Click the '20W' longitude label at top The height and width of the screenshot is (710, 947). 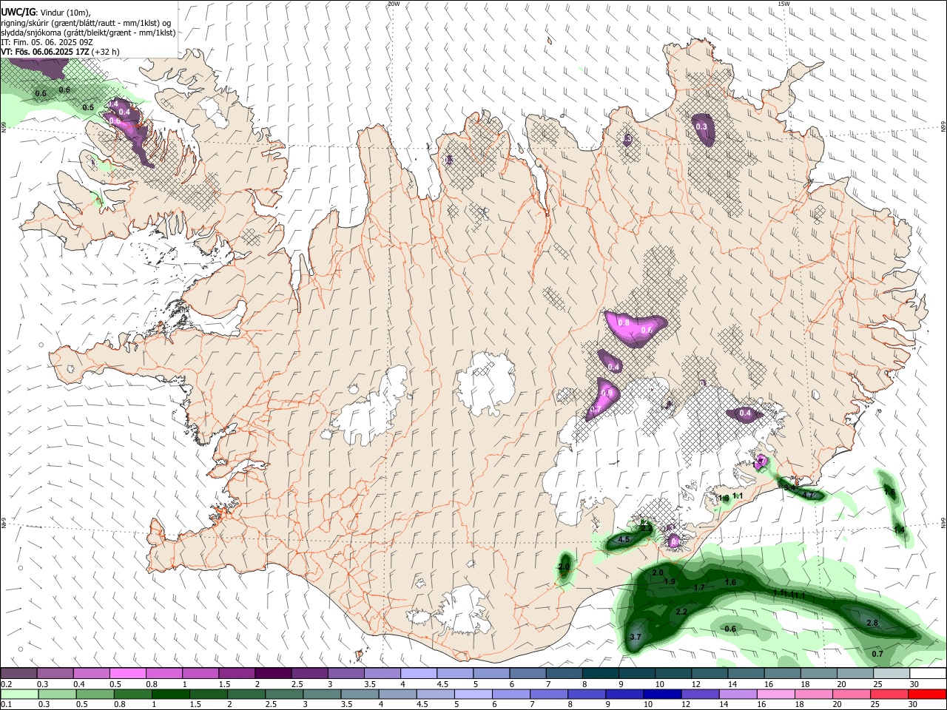pyautogui.click(x=394, y=4)
